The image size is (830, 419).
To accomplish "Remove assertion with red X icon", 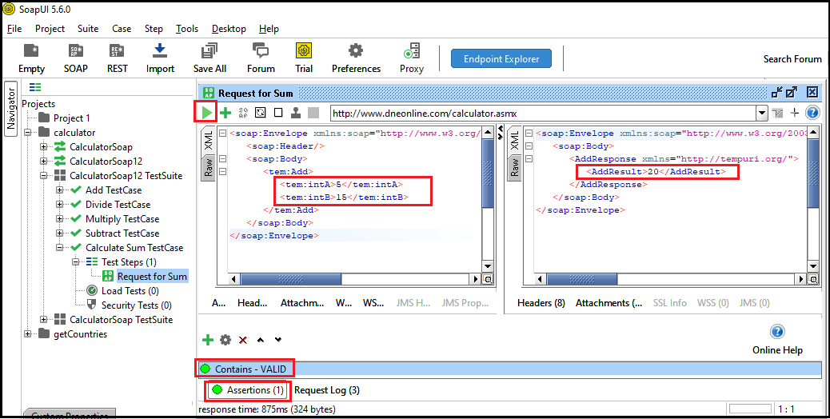I will (x=243, y=340).
